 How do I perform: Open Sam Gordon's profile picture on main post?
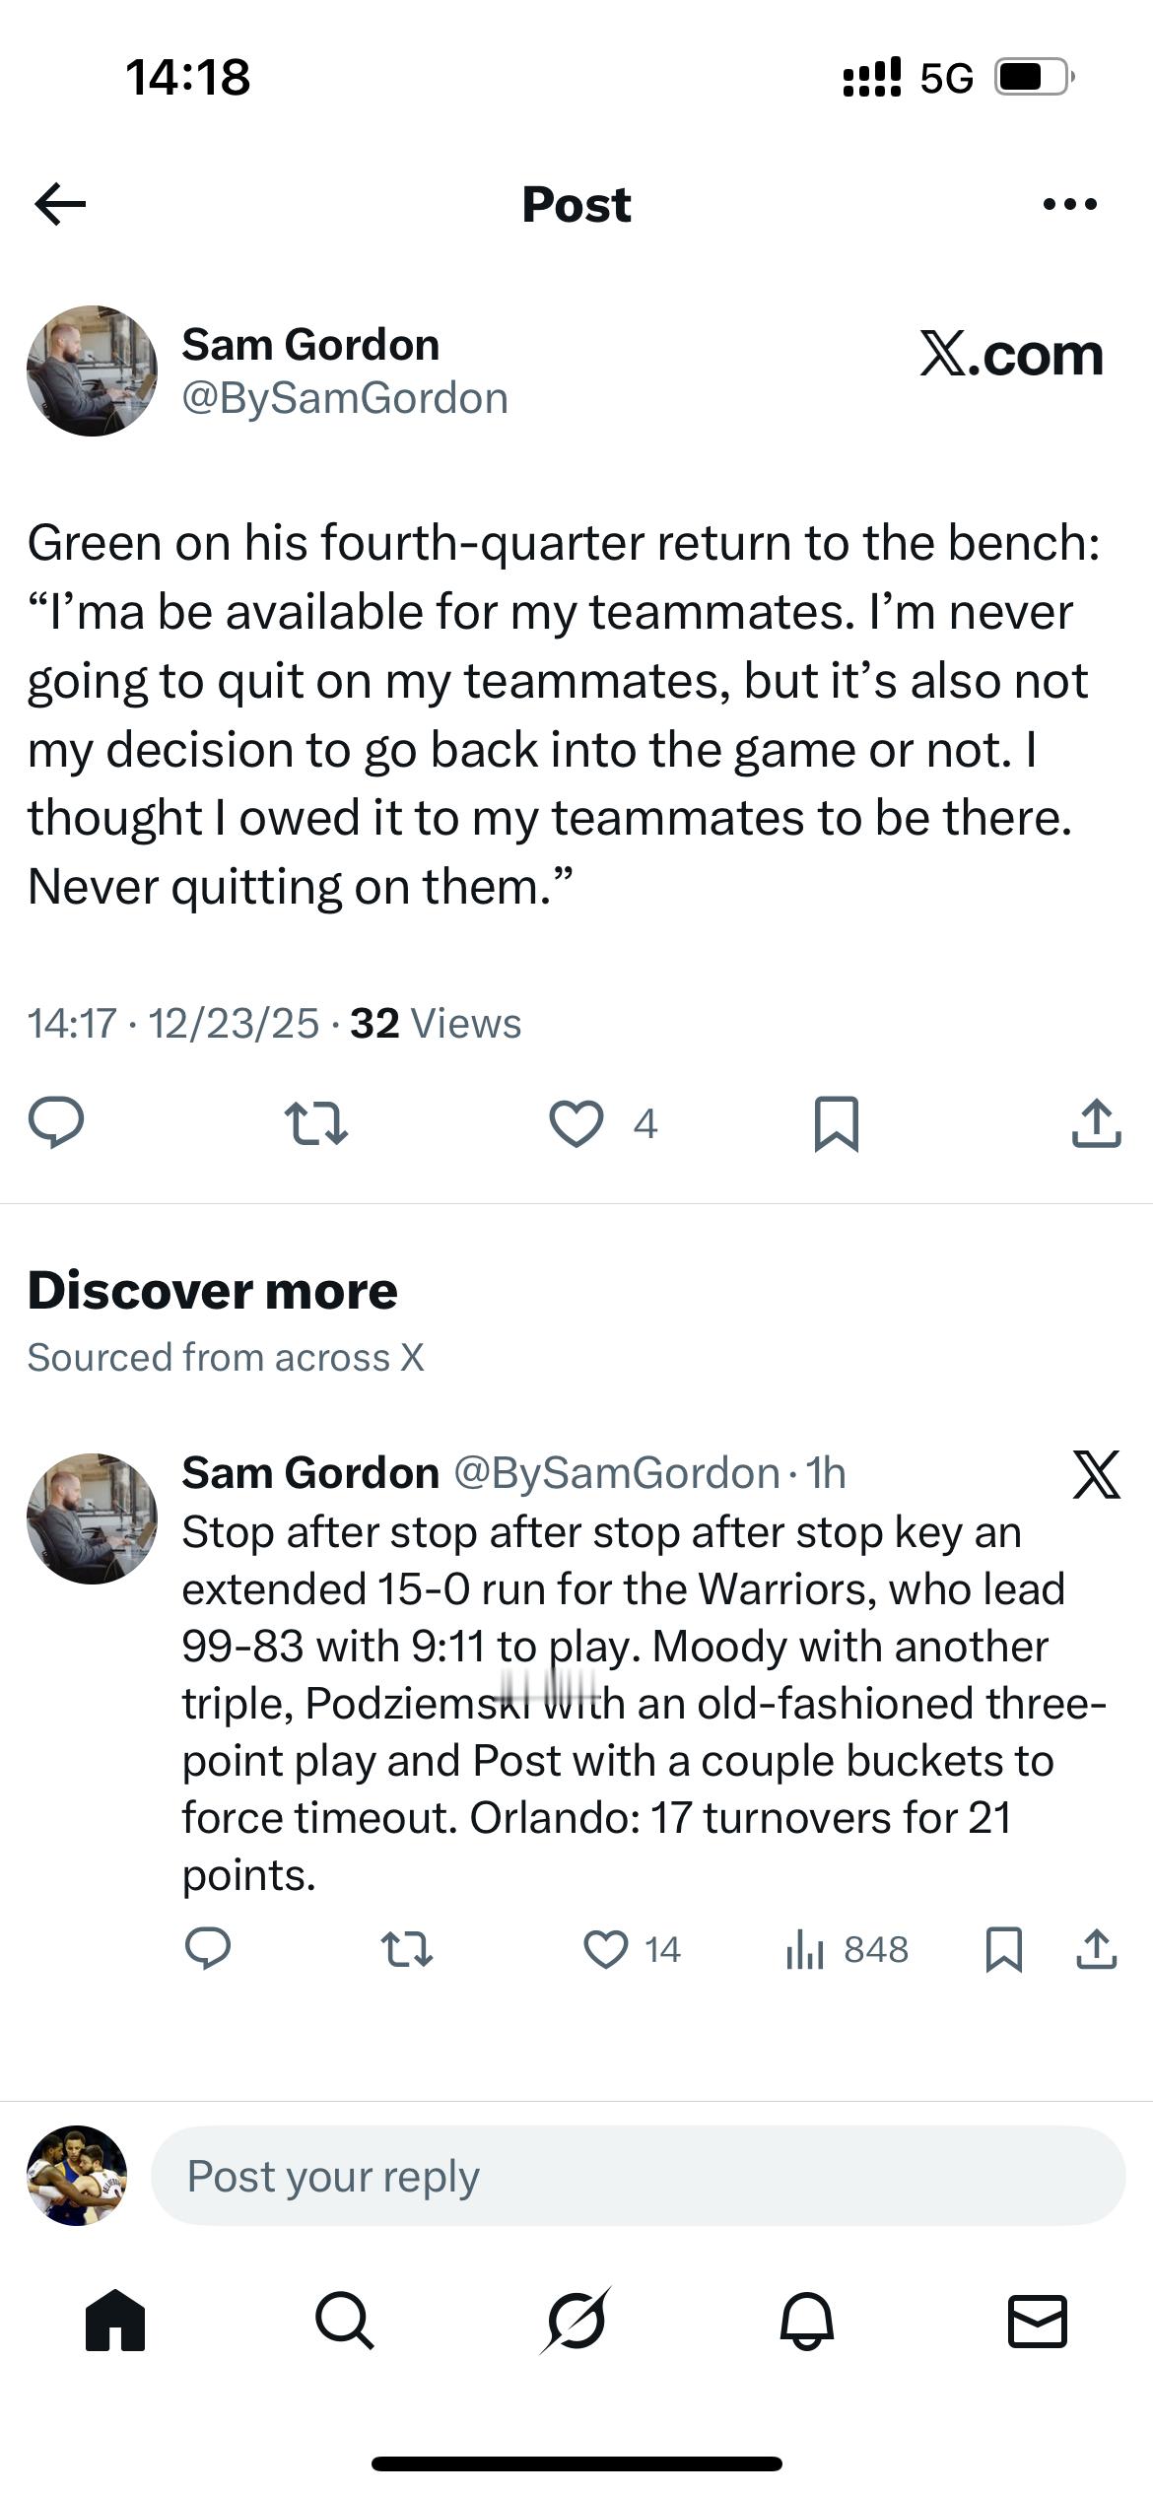92,371
